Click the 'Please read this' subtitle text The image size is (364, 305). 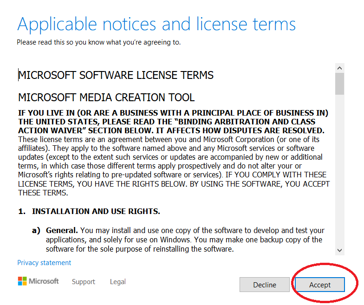(98, 42)
